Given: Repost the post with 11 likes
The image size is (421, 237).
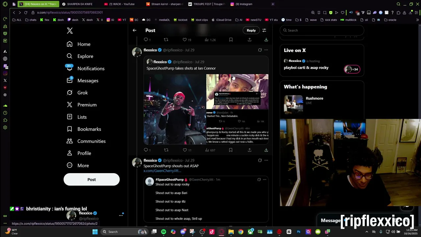Looking at the screenshot, I should point(166,150).
